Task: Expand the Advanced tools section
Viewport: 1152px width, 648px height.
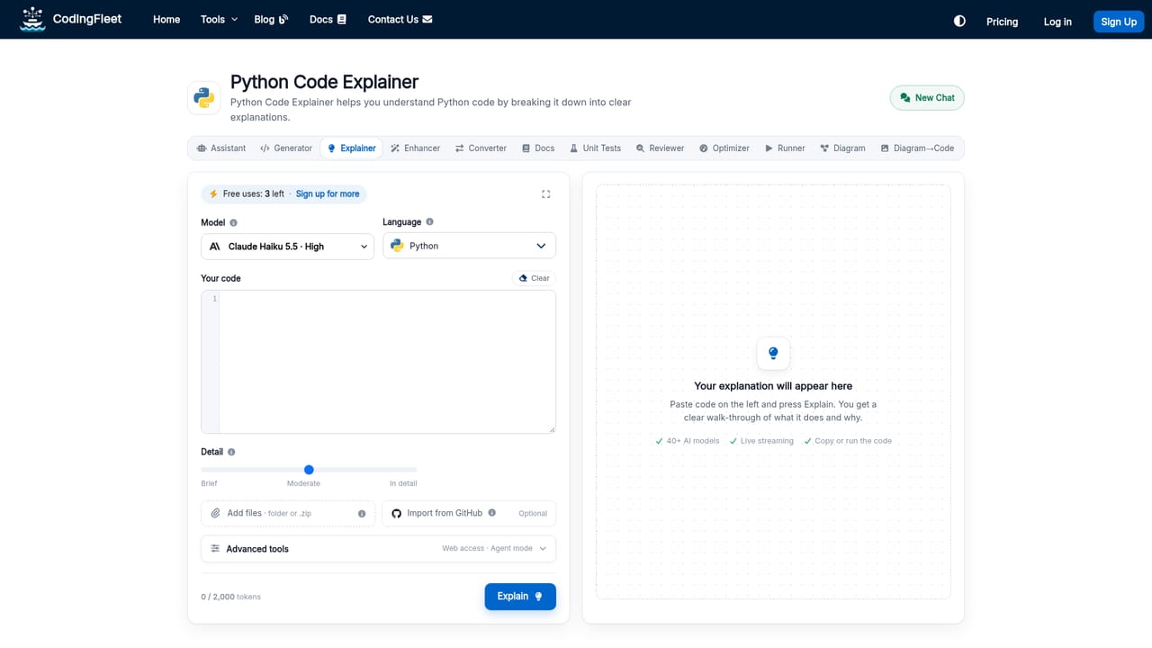Action: coord(378,549)
